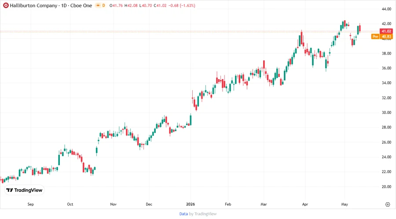
Task: Select the Halliburton Company symbol title
Action: 33,6
